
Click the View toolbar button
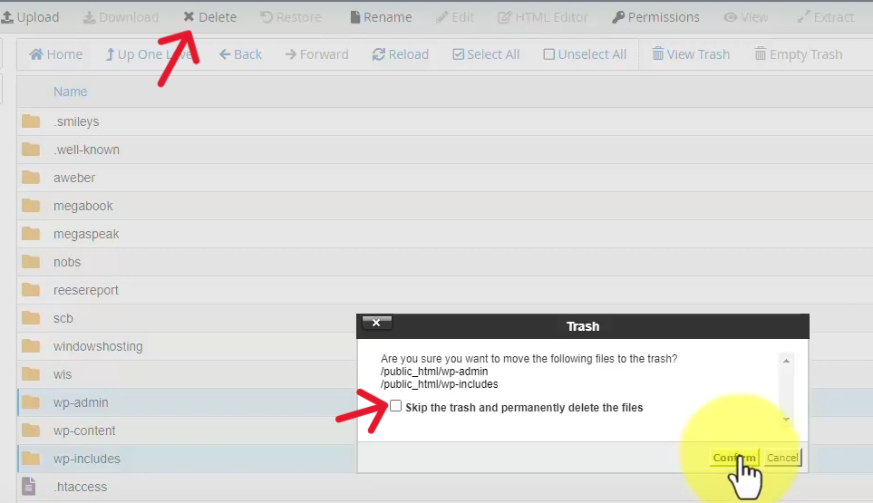click(x=746, y=17)
